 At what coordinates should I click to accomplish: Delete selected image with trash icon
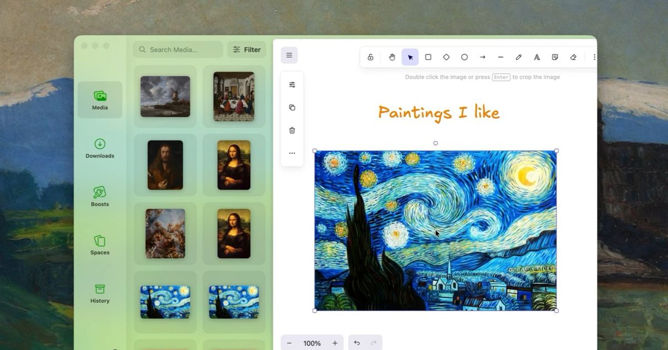pyautogui.click(x=292, y=131)
